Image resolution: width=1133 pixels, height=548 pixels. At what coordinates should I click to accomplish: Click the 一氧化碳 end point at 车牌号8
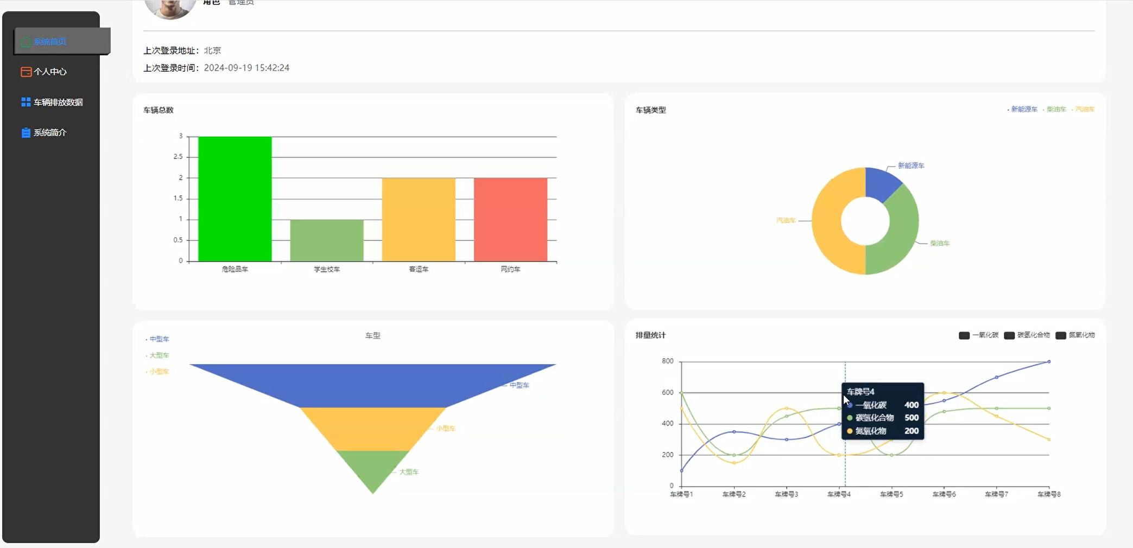click(1049, 361)
